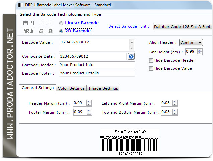The image size is (213, 161).
Task: Click the second square 2D matrix barcode icon
Action: 50,31
